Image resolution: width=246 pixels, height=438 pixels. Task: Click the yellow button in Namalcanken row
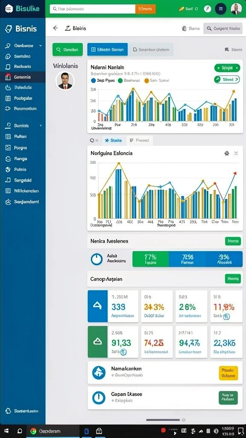[228, 373]
